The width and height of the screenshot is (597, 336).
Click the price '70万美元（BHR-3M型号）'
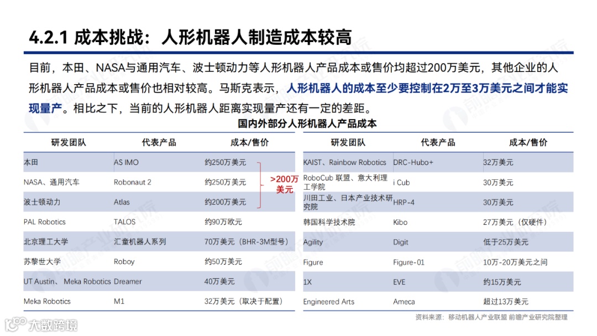[x=248, y=242]
